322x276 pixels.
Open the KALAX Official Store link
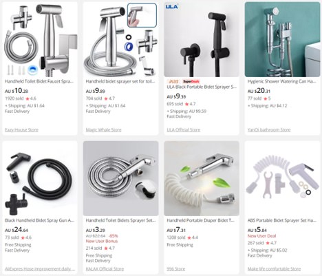[105, 269]
